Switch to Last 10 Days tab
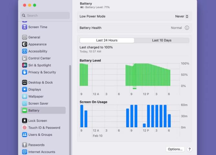Viewport: 216px width, 155px height. pos(162,40)
